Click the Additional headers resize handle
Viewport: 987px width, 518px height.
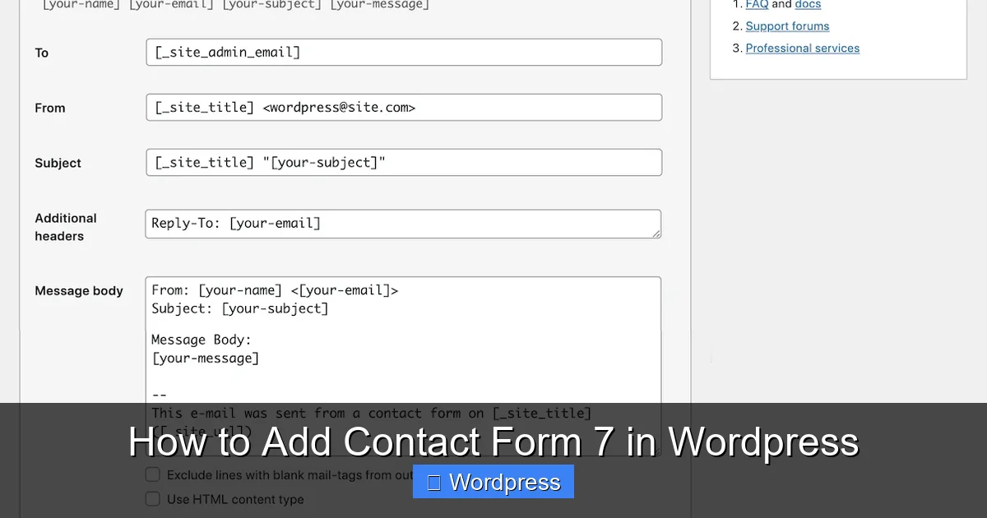point(657,234)
